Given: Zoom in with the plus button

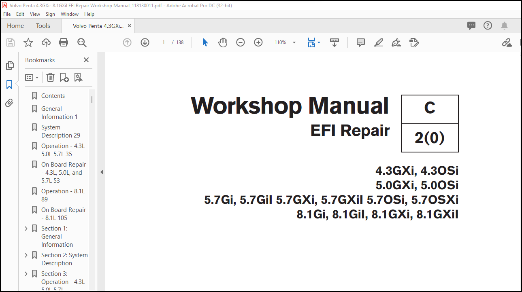Looking at the screenshot, I should pos(258,42).
